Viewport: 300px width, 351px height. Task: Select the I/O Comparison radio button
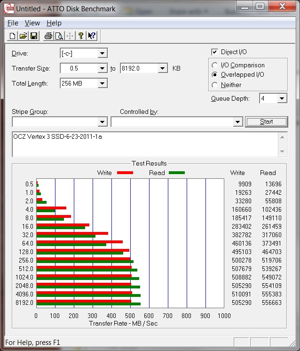214,65
